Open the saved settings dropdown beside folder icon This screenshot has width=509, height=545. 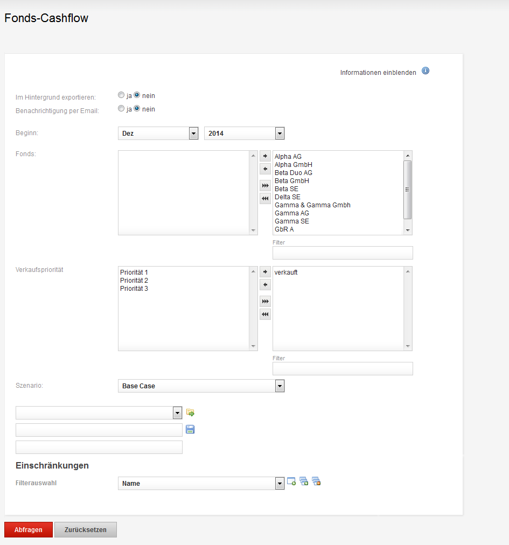tap(99, 413)
